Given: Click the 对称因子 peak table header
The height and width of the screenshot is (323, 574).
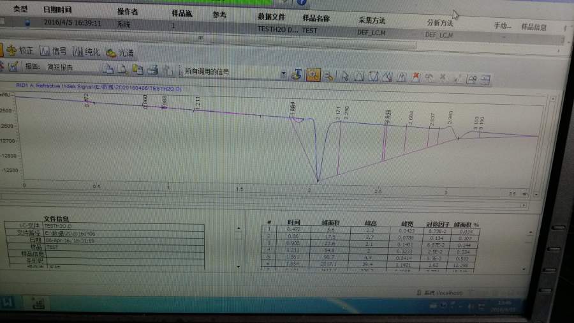Looking at the screenshot, I should [437, 224].
